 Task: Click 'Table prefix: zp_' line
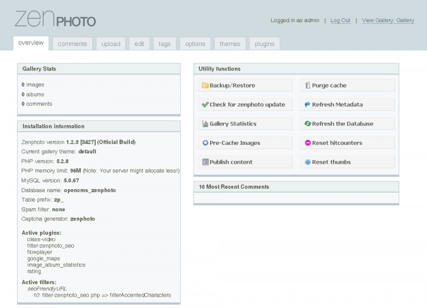coord(43,200)
